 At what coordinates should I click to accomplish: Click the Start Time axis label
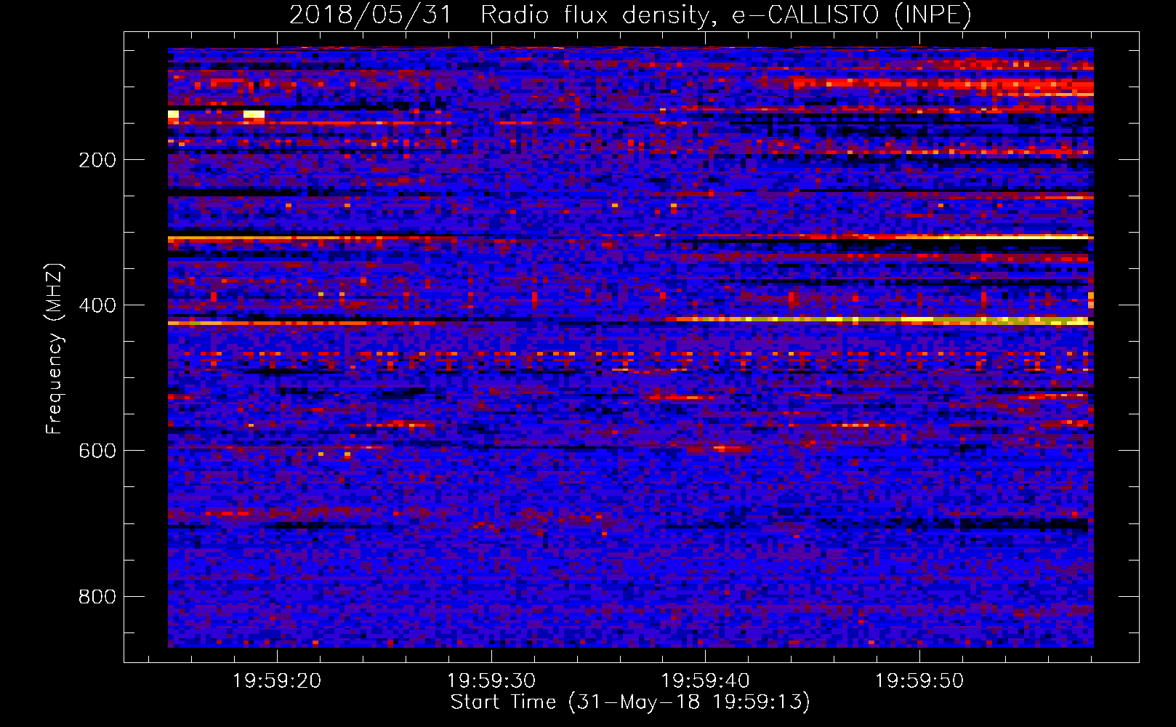(630, 702)
